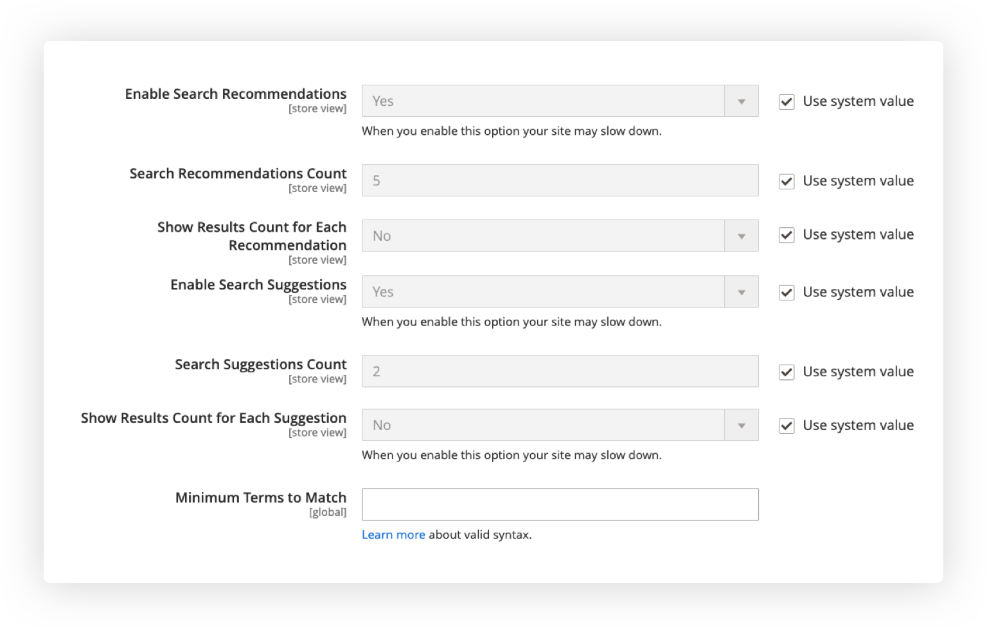This screenshot has width=987, height=629.
Task: Toggle Use system value for Search Recommendations Count
Action: tap(786, 180)
